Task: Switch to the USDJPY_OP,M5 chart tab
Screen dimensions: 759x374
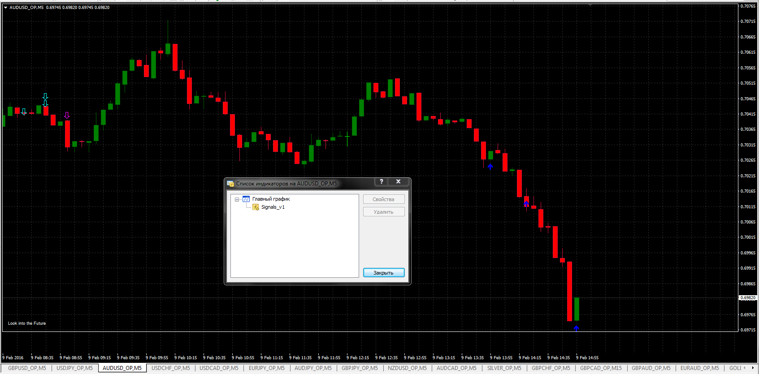Action: 74,368
